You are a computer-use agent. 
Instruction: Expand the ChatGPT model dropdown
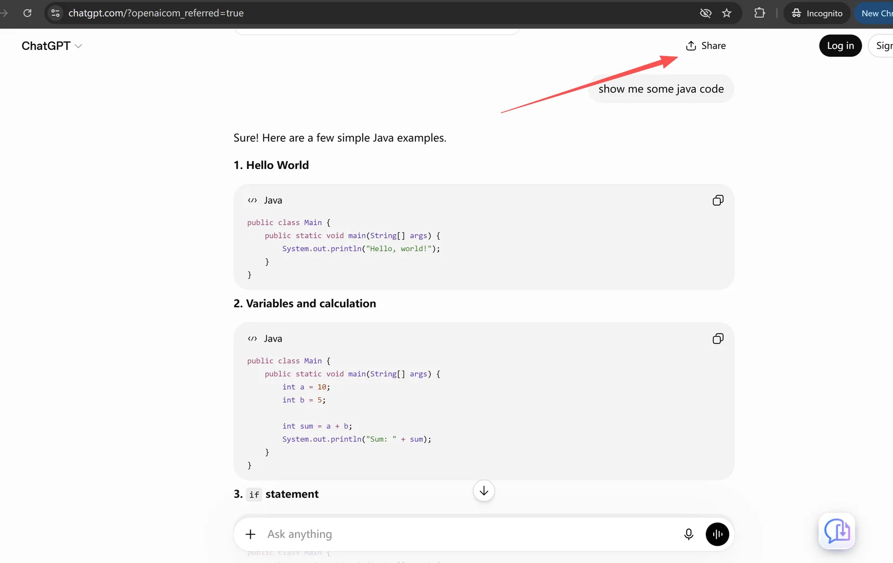(52, 46)
